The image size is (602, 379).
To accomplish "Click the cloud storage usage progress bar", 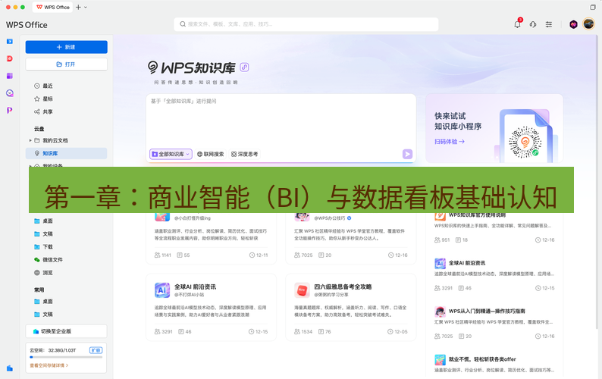I will [x=66, y=357].
